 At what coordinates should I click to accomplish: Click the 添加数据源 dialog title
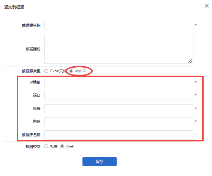pyautogui.click(x=14, y=7)
